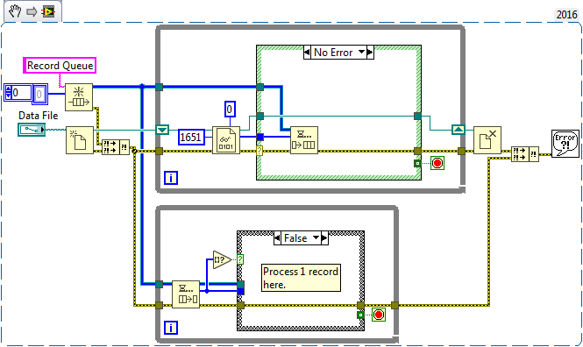Select the Enqueue Element node

coord(303,140)
